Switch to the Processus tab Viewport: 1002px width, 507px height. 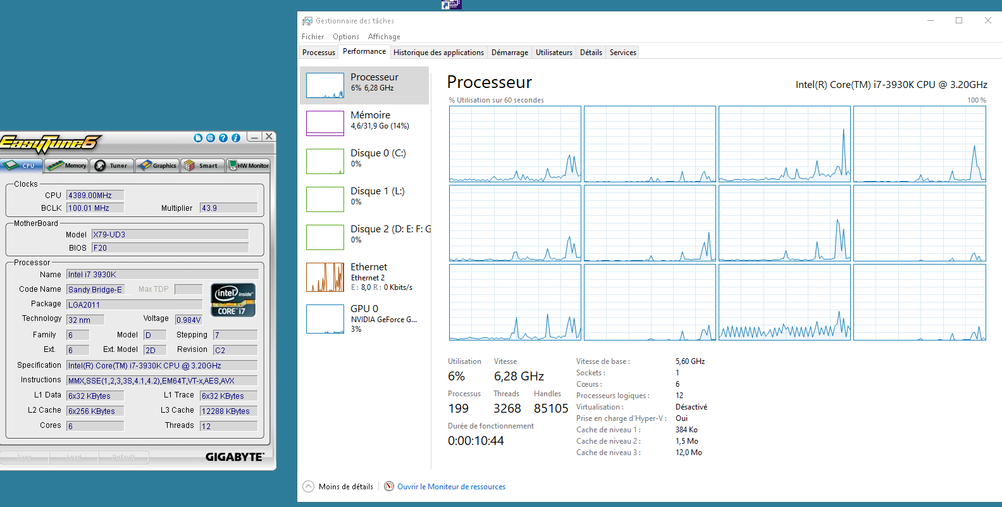[319, 53]
